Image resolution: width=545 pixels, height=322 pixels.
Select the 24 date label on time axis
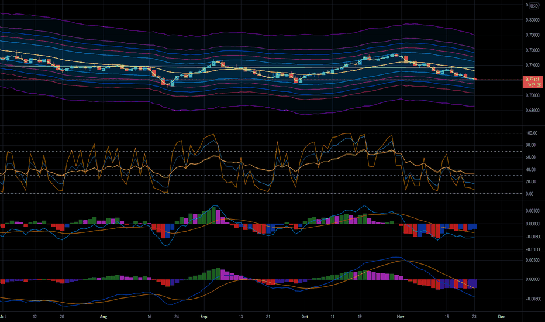tap(177, 317)
